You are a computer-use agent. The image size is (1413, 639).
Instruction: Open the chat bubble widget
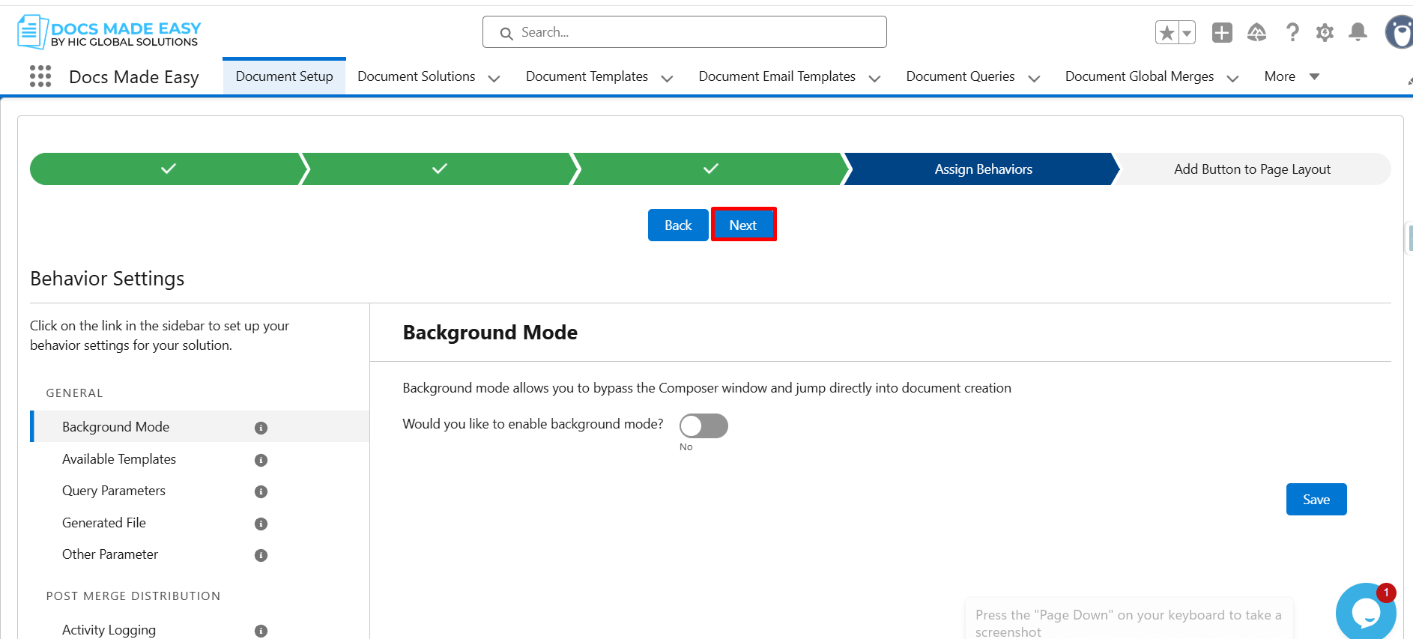coord(1365,612)
